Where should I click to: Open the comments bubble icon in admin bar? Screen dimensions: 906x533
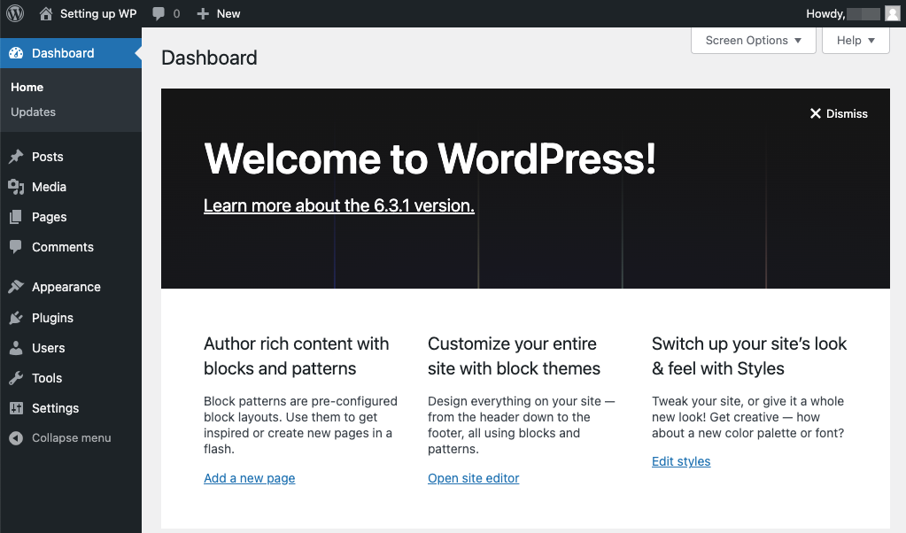pyautogui.click(x=159, y=14)
